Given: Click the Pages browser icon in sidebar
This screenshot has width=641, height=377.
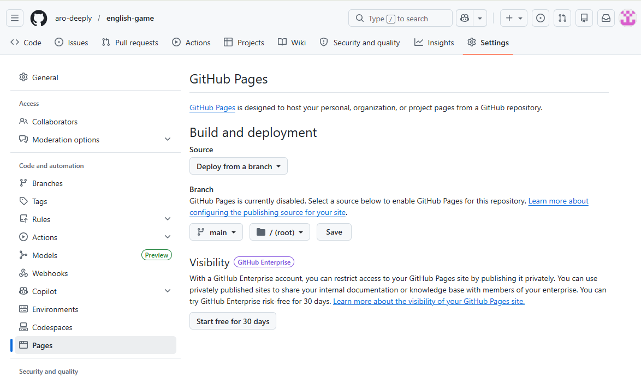Looking at the screenshot, I should point(23,345).
